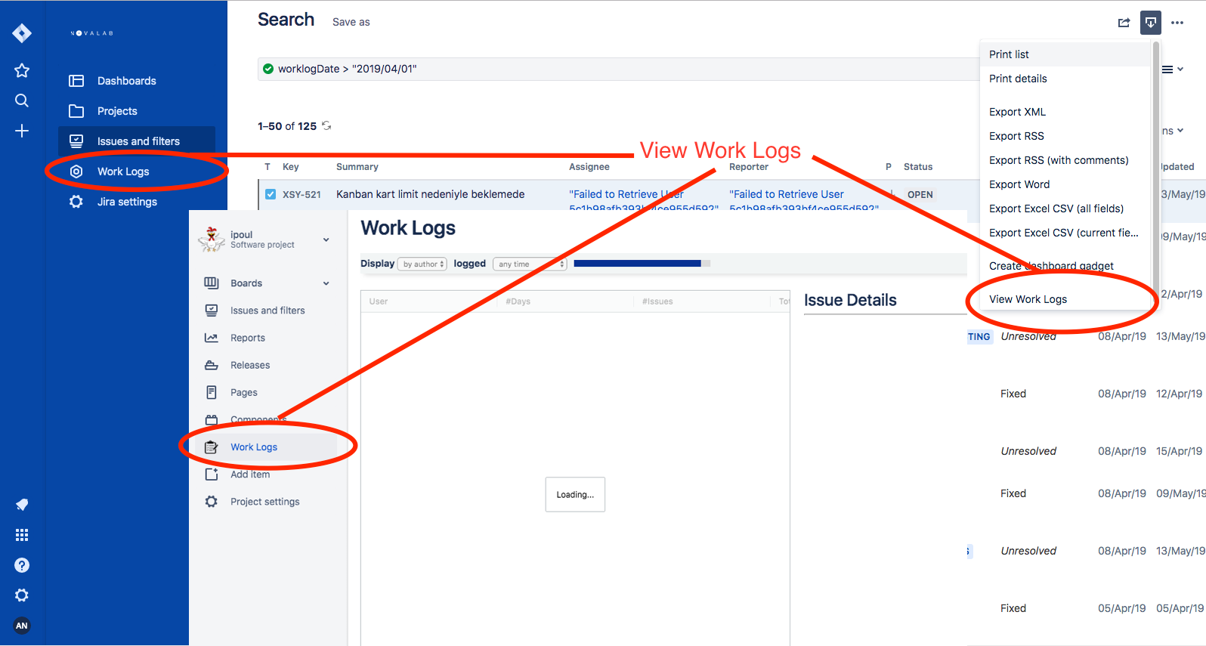Click the export download icon

tap(1151, 23)
